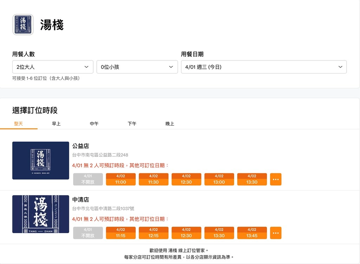
Task: Click the 公益店 branch name
Action: [81, 146]
